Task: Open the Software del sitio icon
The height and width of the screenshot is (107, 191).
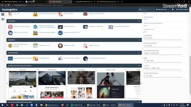Action: [x=60, y=27]
